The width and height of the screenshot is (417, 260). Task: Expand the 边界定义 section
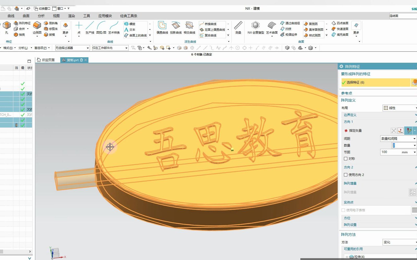coord(379,115)
